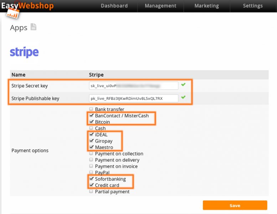Image resolution: width=277 pixels, height=214 pixels.
Task: Click the document icon beside Apps heading
Action: pos(33,27)
